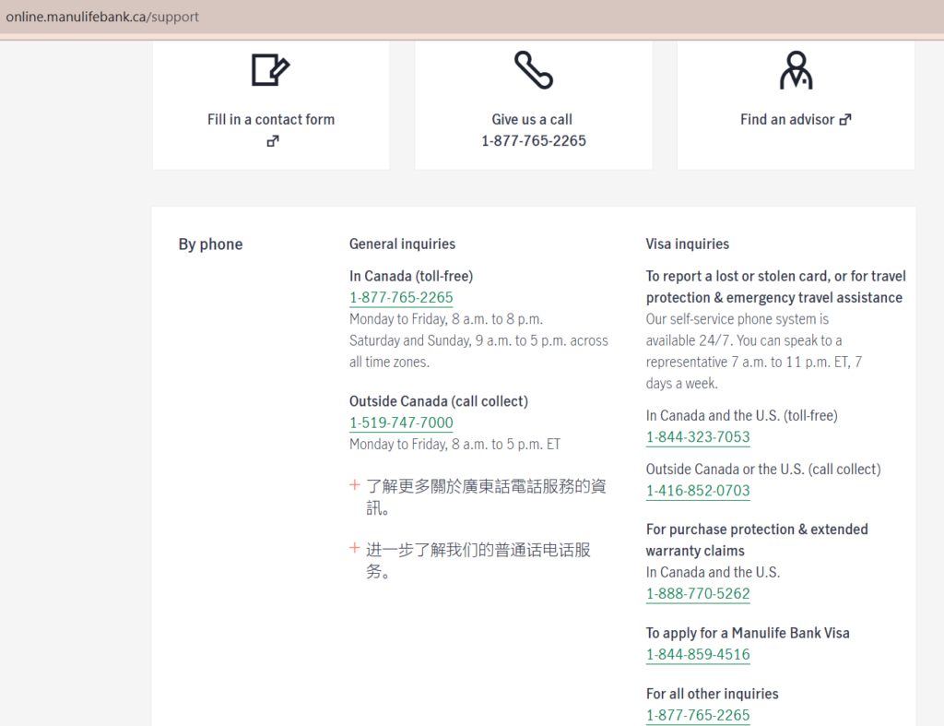Click the contact form pencil icon
Viewport: 944px width, 726px height.
click(x=270, y=70)
